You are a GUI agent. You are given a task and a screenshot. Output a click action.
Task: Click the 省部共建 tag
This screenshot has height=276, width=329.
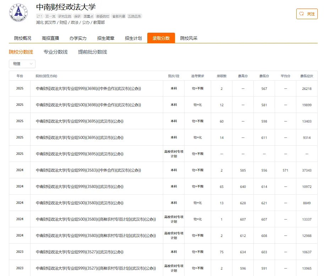click(x=119, y=16)
